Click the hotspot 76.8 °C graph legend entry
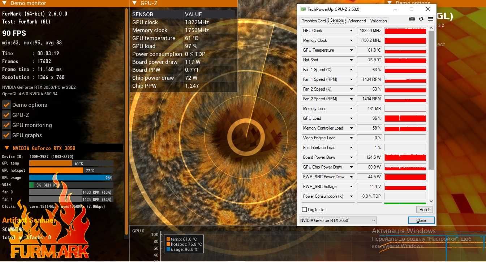 pos(184,244)
